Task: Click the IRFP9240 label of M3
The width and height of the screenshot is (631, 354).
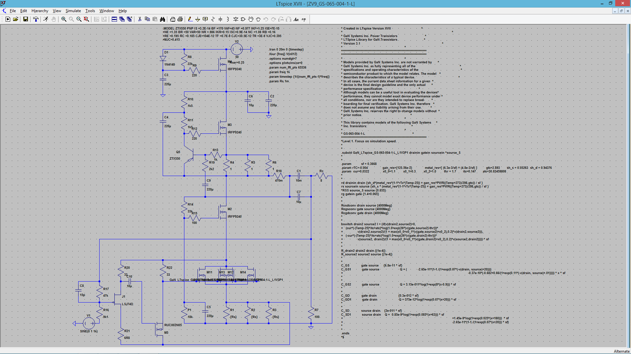Action: pyautogui.click(x=235, y=132)
